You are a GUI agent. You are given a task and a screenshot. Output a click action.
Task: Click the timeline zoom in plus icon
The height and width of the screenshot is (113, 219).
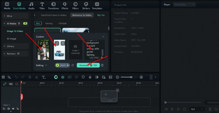click(x=141, y=77)
